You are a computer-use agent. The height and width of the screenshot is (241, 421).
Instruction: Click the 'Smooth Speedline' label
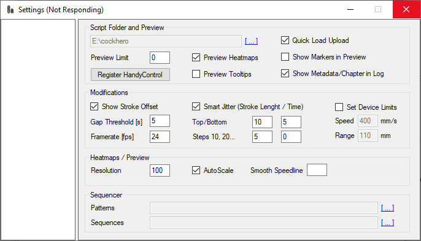277,170
